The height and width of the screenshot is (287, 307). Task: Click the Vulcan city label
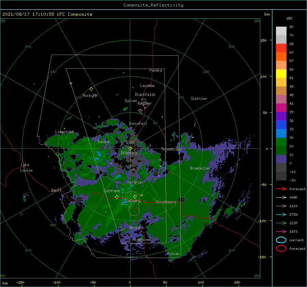(173, 254)
